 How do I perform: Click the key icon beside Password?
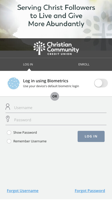[x=8, y=119]
